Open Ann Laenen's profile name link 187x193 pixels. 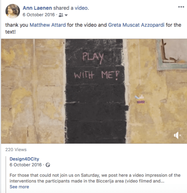click(x=37, y=8)
